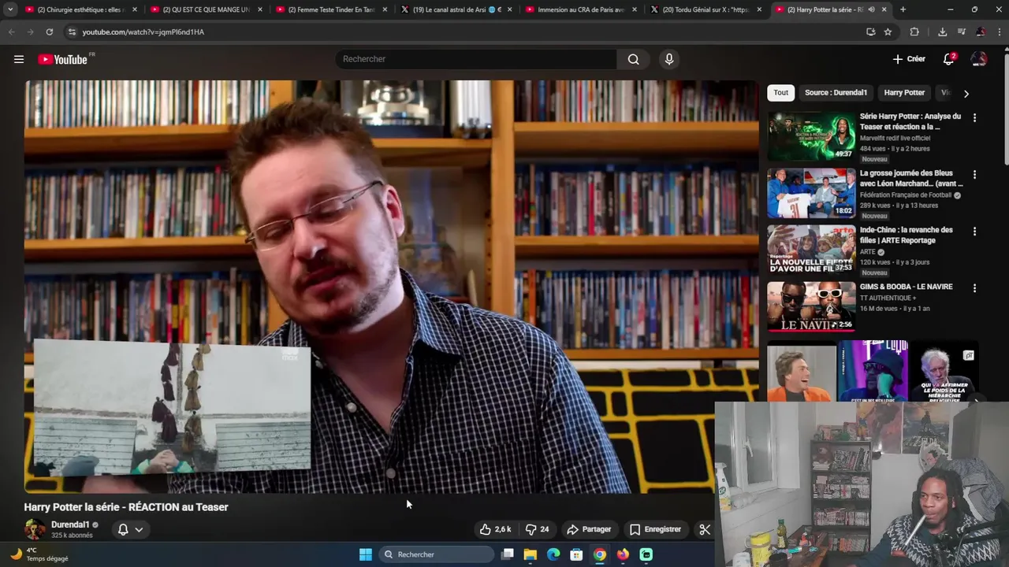Click the Enregistrer save button
Viewport: 1009px width, 567px height.
[x=655, y=529]
